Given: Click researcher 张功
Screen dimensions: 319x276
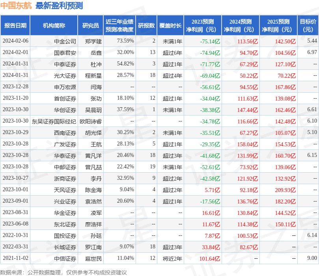Looking at the screenshot, I should pos(96,99).
